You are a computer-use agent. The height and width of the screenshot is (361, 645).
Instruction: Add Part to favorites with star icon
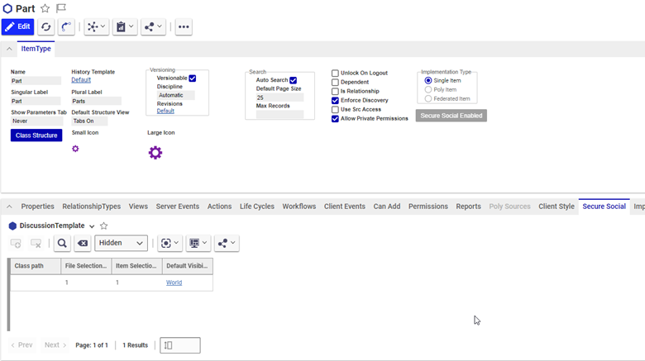click(x=45, y=9)
